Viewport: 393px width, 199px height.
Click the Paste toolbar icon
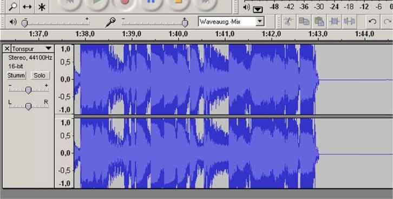[319, 22]
